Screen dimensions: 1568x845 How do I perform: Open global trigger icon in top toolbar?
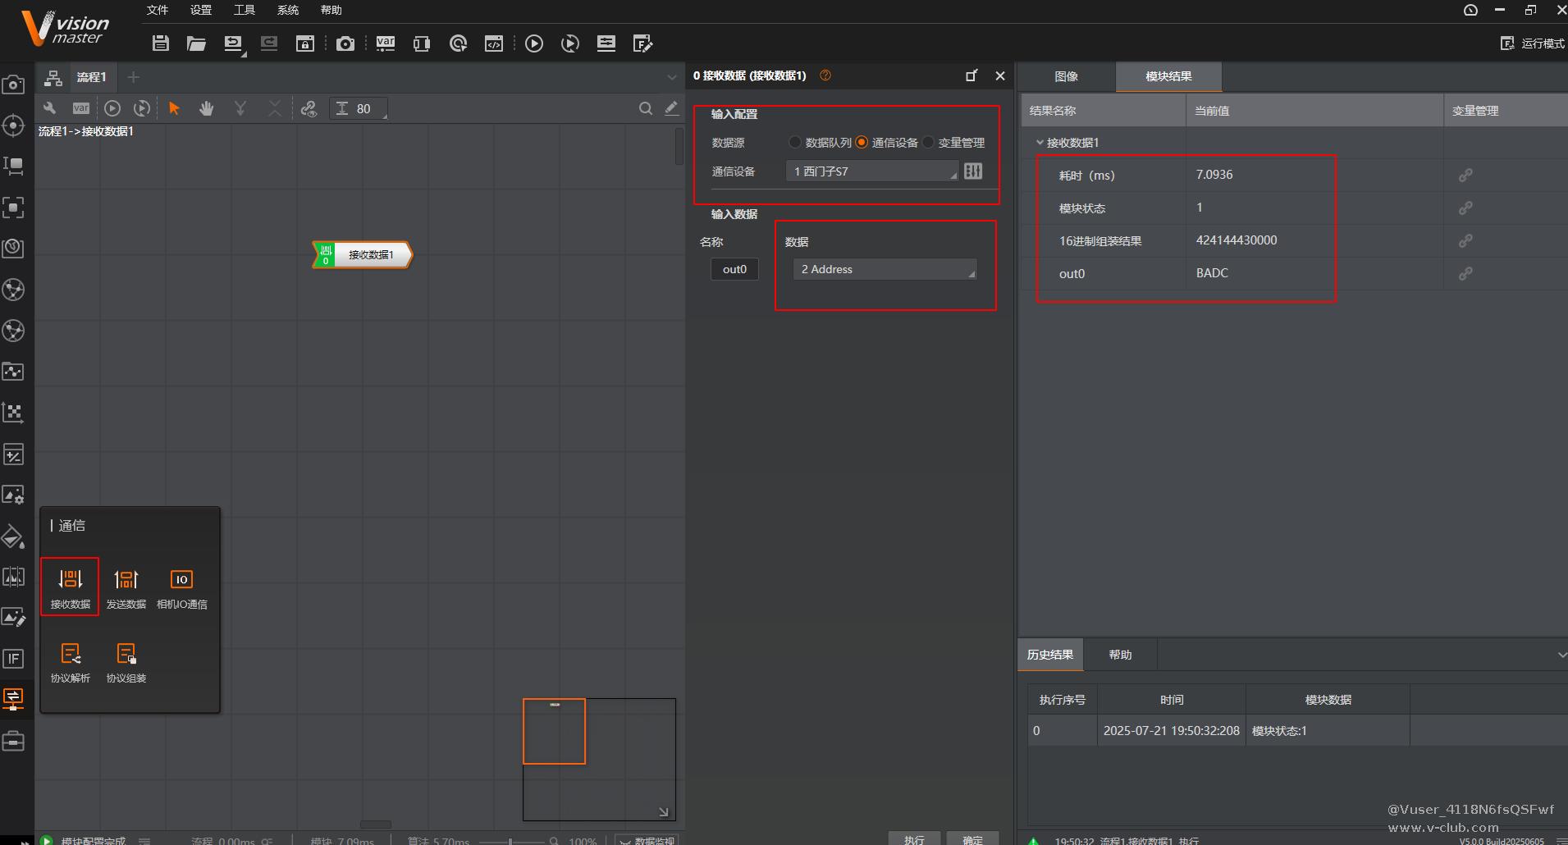[x=459, y=43]
